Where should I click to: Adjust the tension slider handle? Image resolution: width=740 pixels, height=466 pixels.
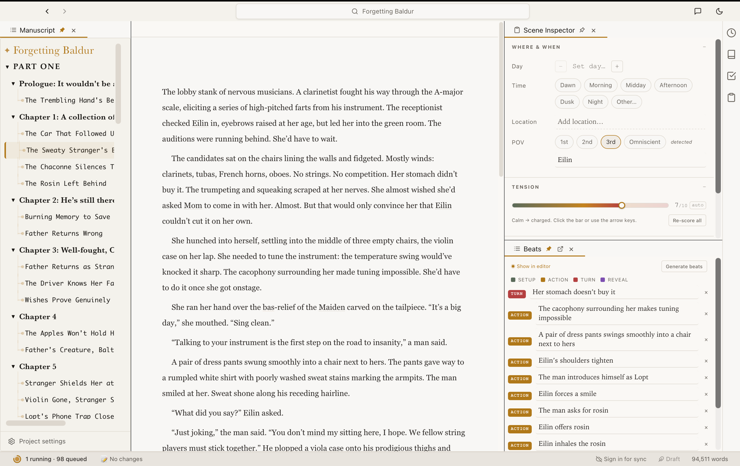pyautogui.click(x=622, y=205)
